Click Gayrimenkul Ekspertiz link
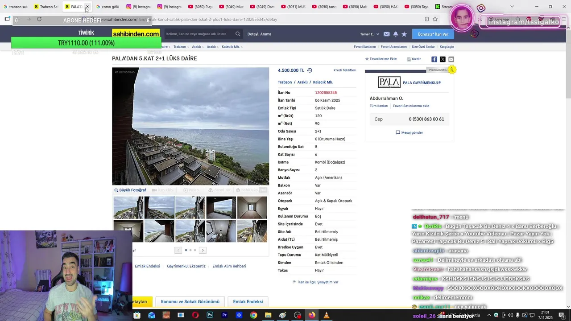571x321 pixels. pyautogui.click(x=186, y=266)
